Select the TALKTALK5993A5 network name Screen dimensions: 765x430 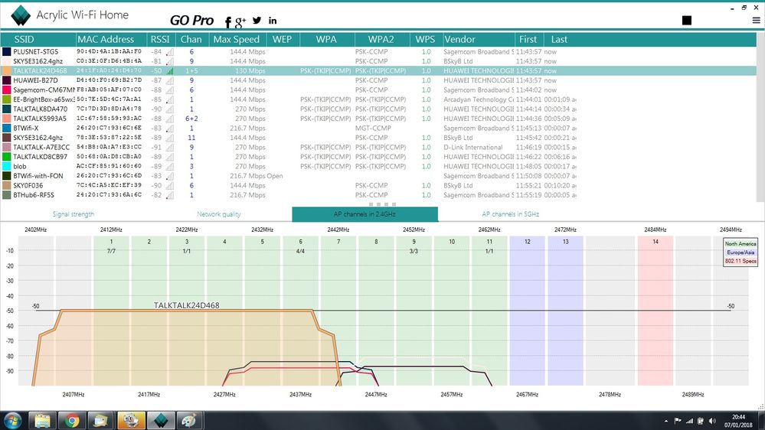point(40,119)
